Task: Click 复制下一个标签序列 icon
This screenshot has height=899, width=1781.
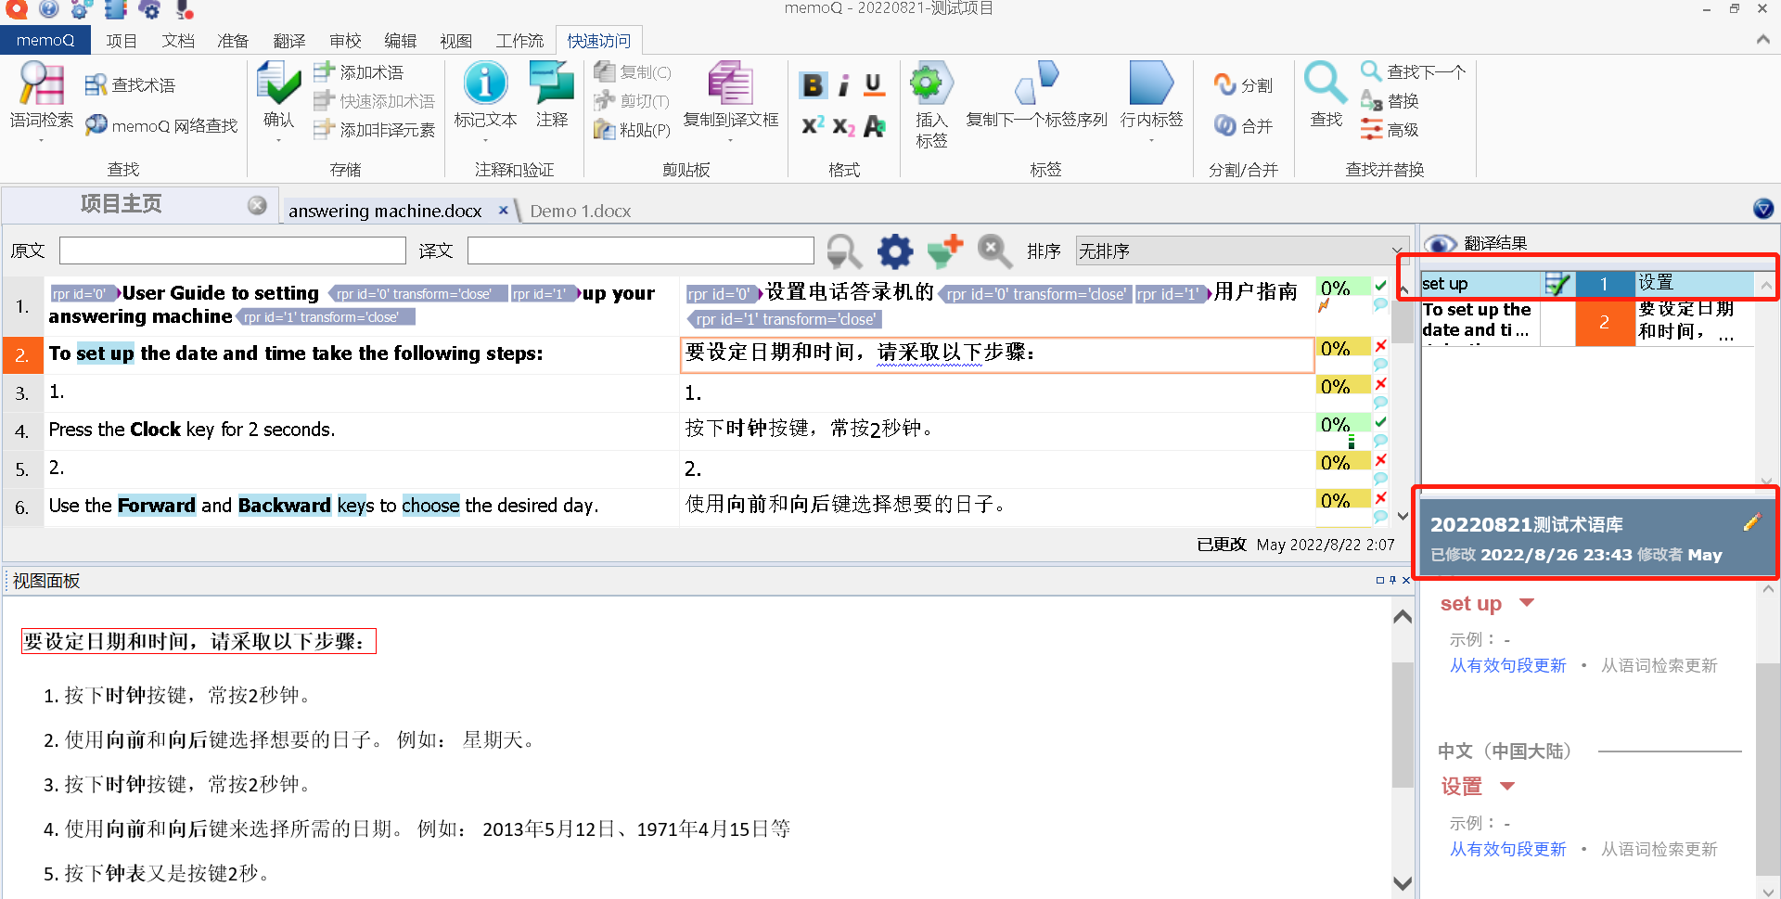Action: pyautogui.click(x=1036, y=83)
